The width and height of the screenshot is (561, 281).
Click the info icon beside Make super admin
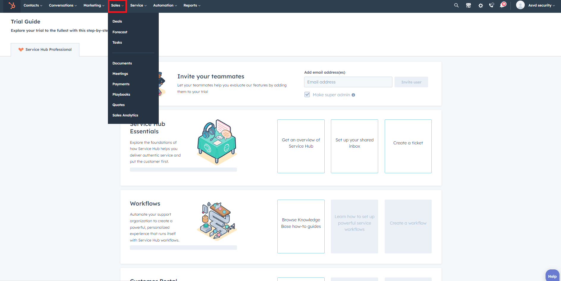(x=353, y=95)
